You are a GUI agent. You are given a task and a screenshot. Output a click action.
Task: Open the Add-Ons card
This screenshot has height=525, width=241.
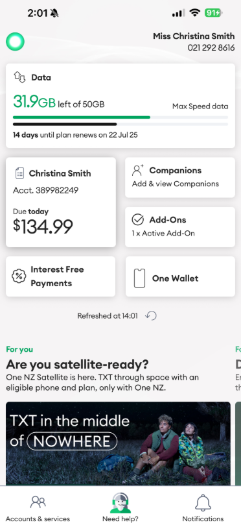(180, 227)
